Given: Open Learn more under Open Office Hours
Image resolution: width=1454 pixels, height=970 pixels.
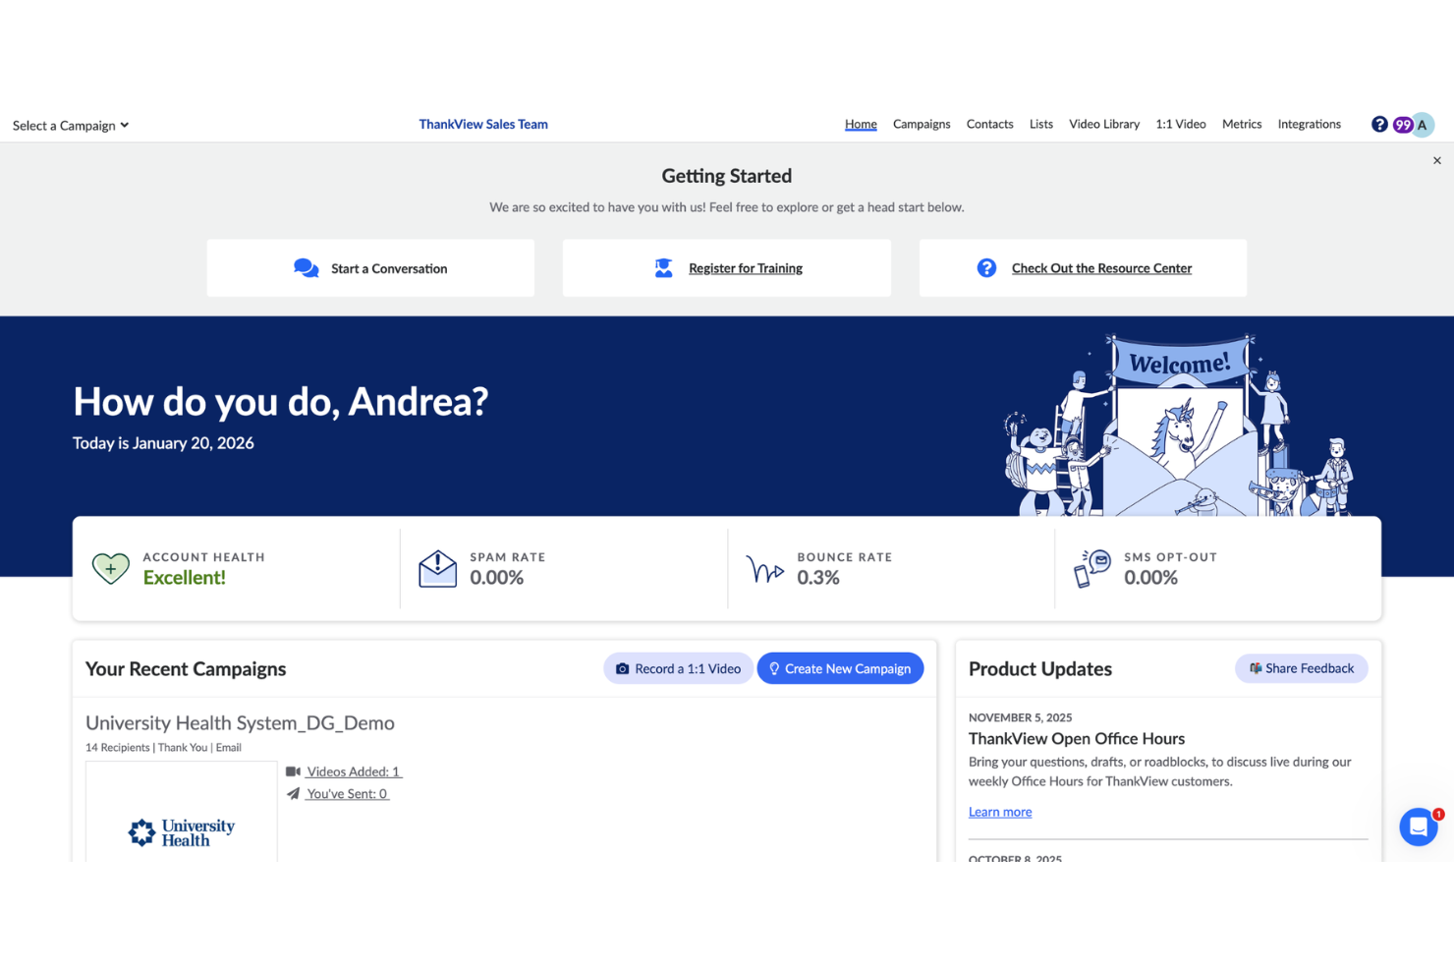Looking at the screenshot, I should pyautogui.click(x=1000, y=812).
